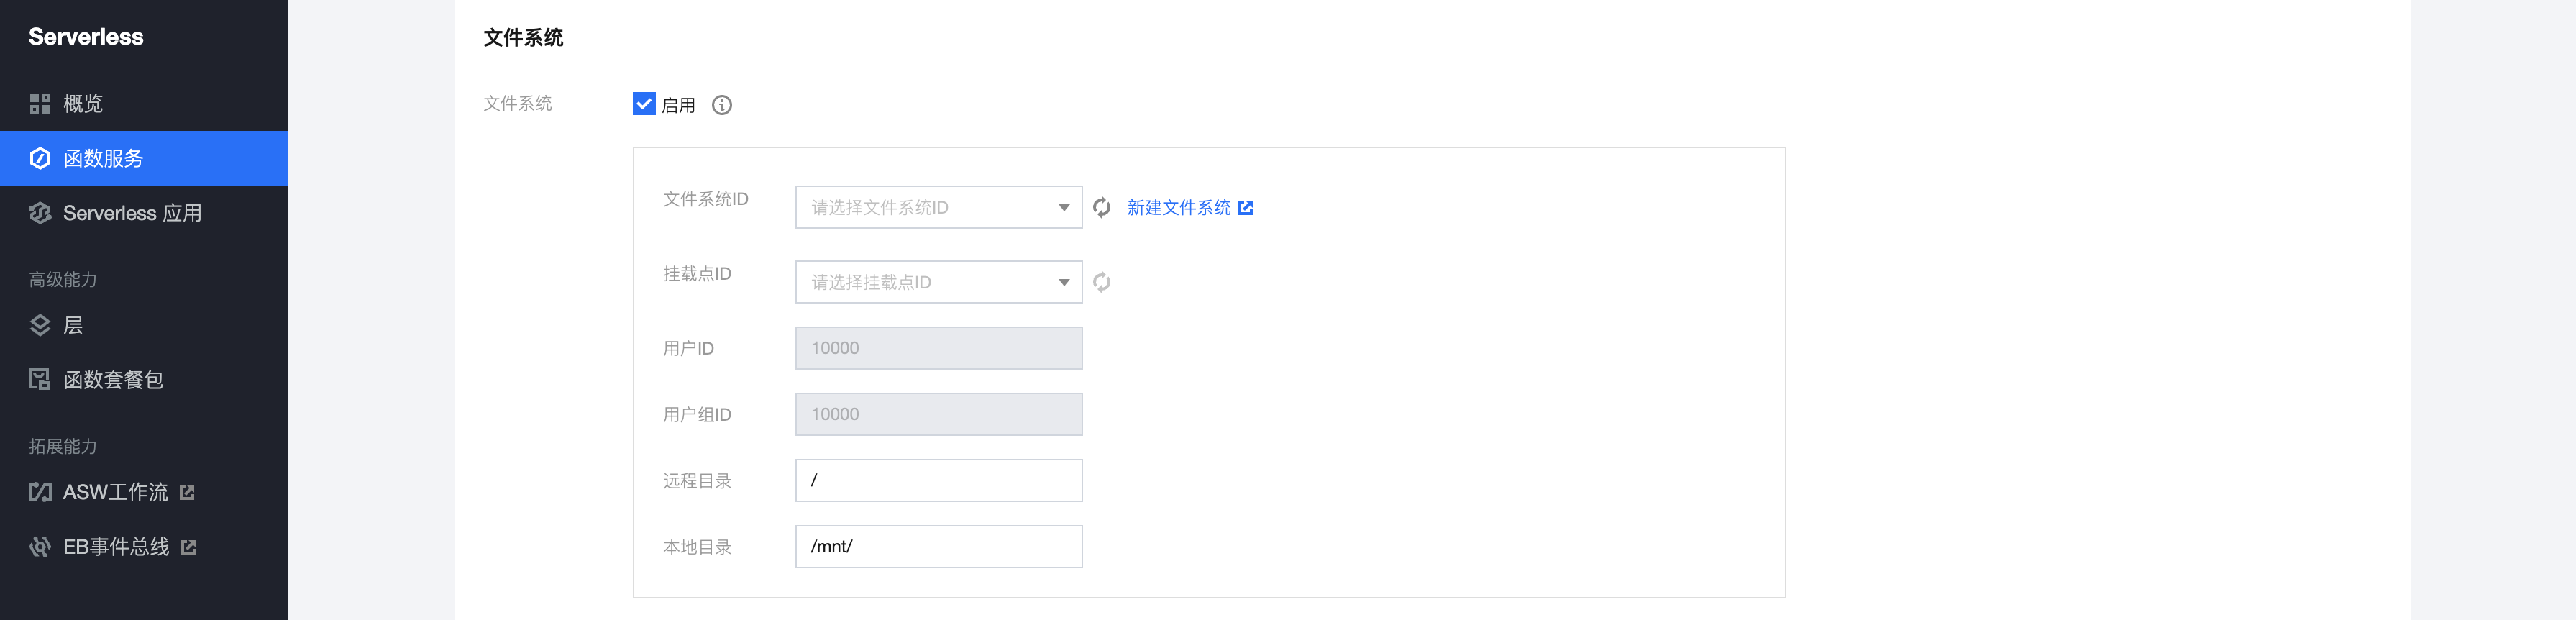2576x620 pixels.
Task: Click the Serverless 应用 cube icon
Action: point(40,213)
